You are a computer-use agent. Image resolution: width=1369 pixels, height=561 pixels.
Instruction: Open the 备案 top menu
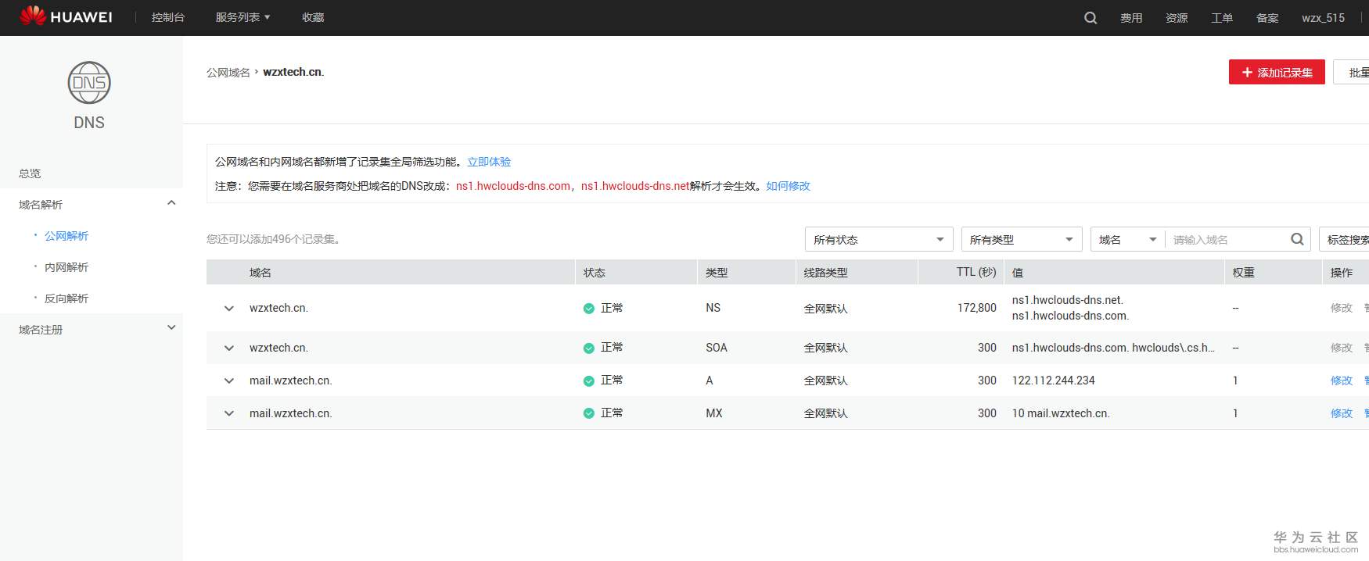click(1267, 18)
